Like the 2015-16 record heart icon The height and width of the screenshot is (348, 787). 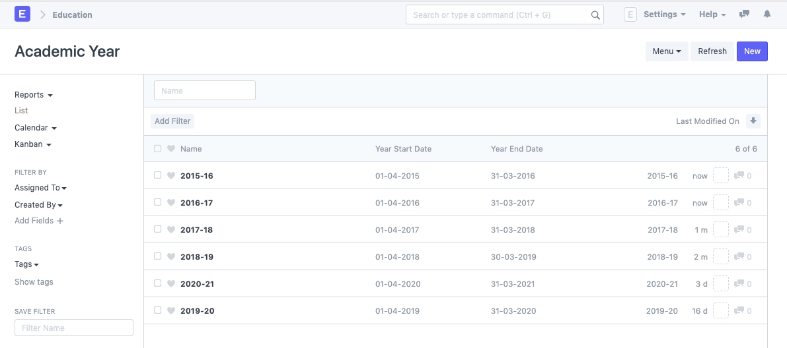[171, 176]
